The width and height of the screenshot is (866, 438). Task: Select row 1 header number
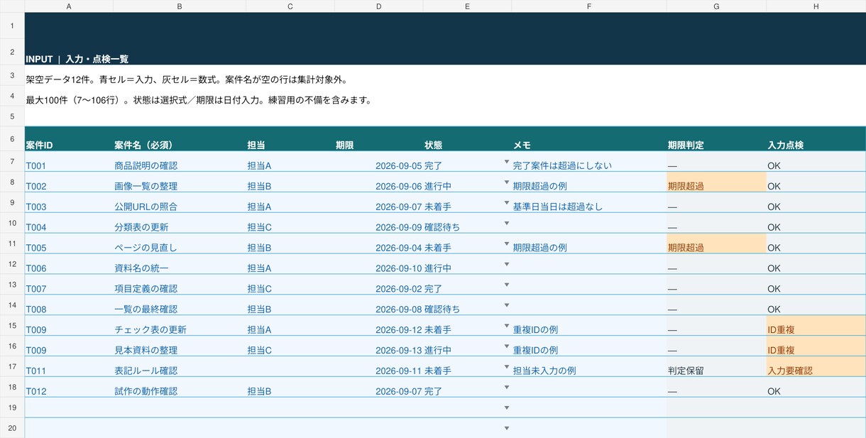pyautogui.click(x=12, y=26)
